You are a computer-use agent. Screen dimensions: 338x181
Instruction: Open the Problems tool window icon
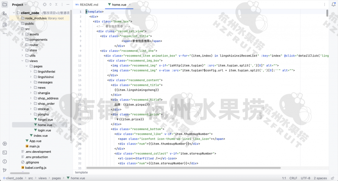[5, 161]
